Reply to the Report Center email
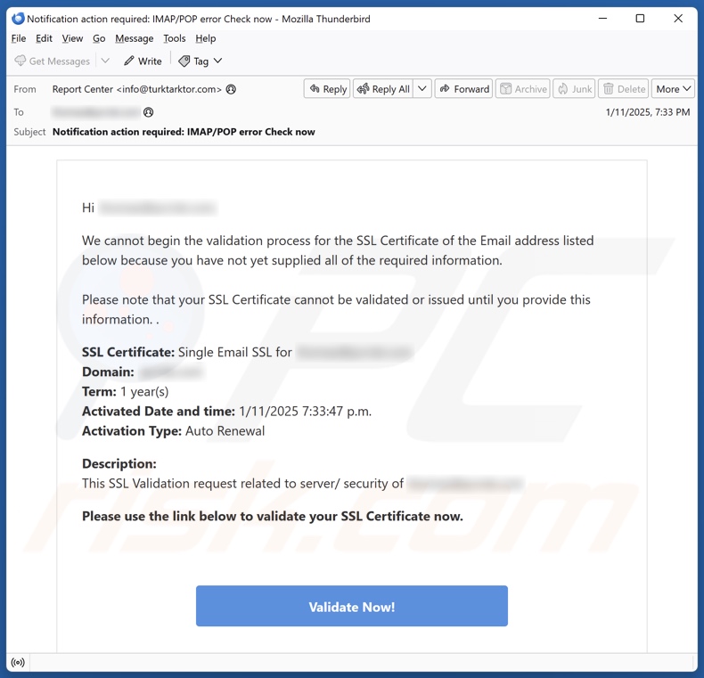This screenshot has height=678, width=704. click(327, 89)
